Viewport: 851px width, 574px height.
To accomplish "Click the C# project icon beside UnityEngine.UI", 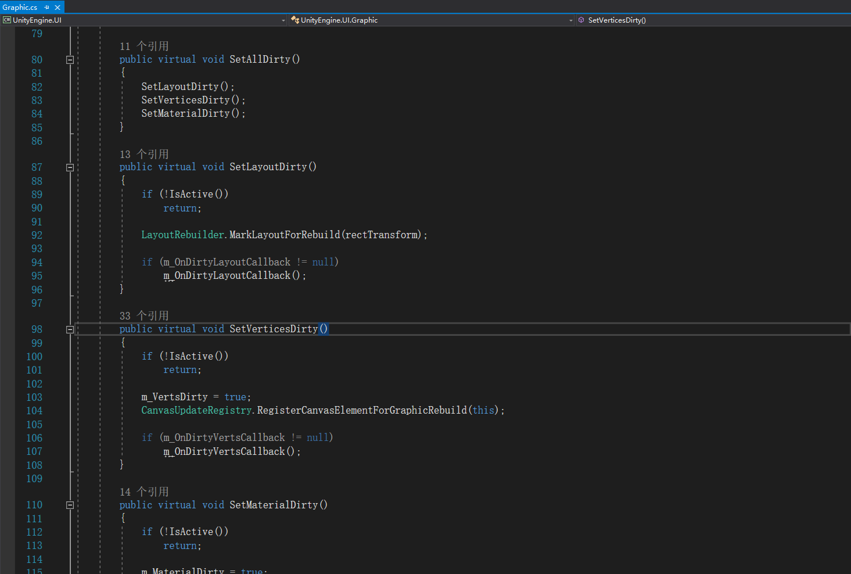I will tap(7, 20).
